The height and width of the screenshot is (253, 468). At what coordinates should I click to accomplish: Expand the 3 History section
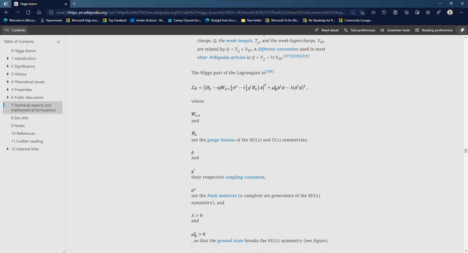(x=7, y=74)
